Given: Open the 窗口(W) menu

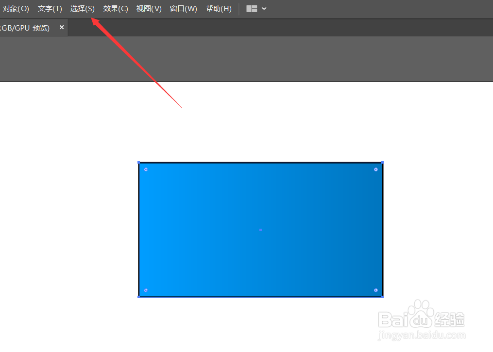Looking at the screenshot, I should pos(184,8).
